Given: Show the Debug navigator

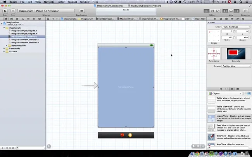Looking at the screenshot, I should coord(28,19).
